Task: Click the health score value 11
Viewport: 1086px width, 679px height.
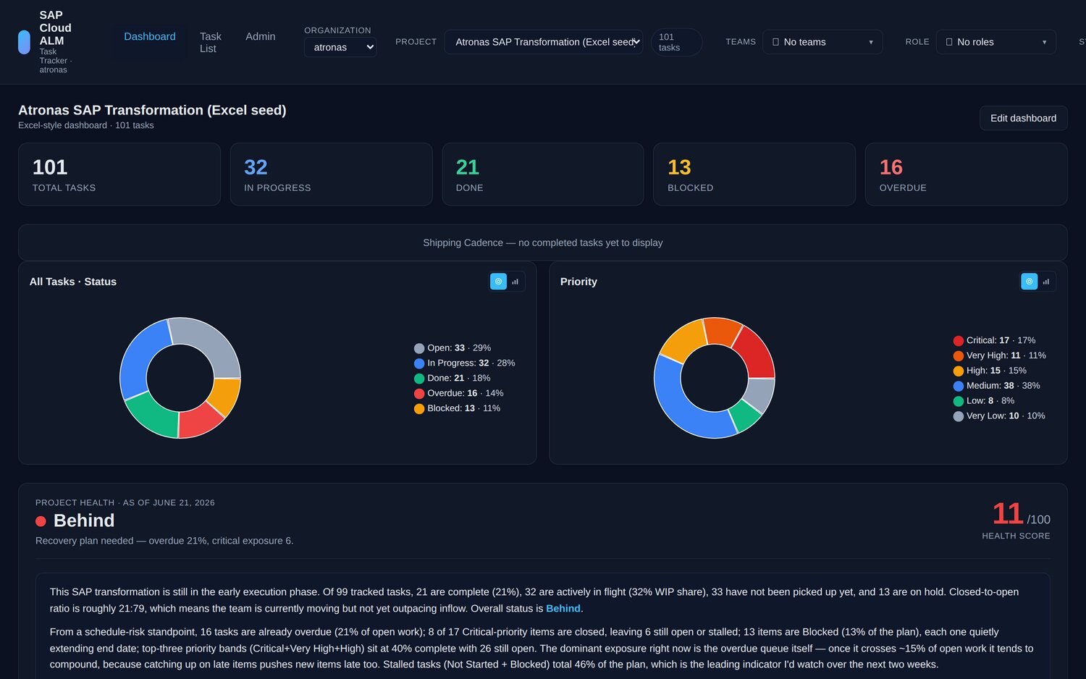Action: 1007,514
